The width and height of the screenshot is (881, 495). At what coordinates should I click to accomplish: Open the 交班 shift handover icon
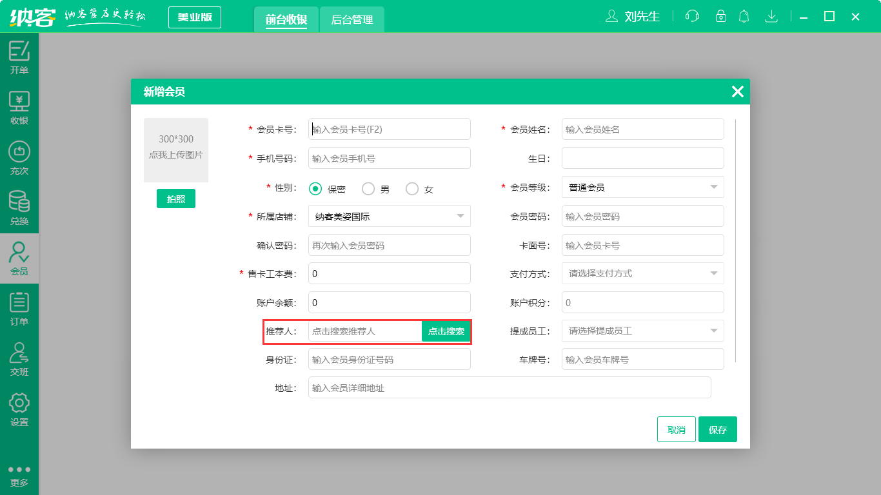click(x=19, y=359)
